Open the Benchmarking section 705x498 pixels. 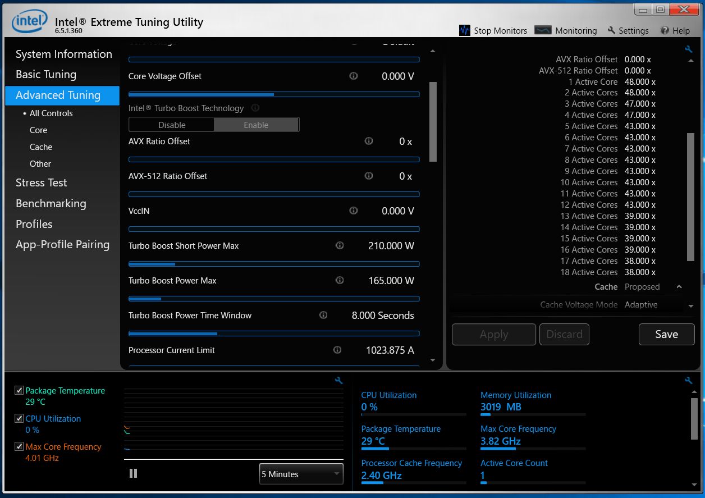[x=51, y=203]
